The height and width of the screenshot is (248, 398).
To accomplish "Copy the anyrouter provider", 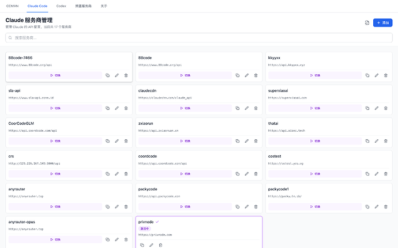I will click(x=108, y=207).
